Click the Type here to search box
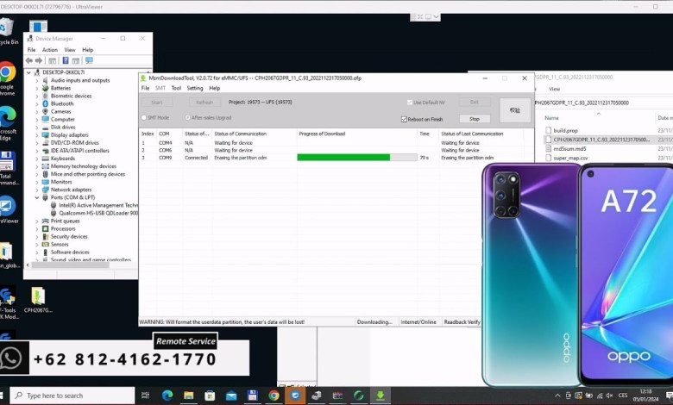 (x=78, y=396)
